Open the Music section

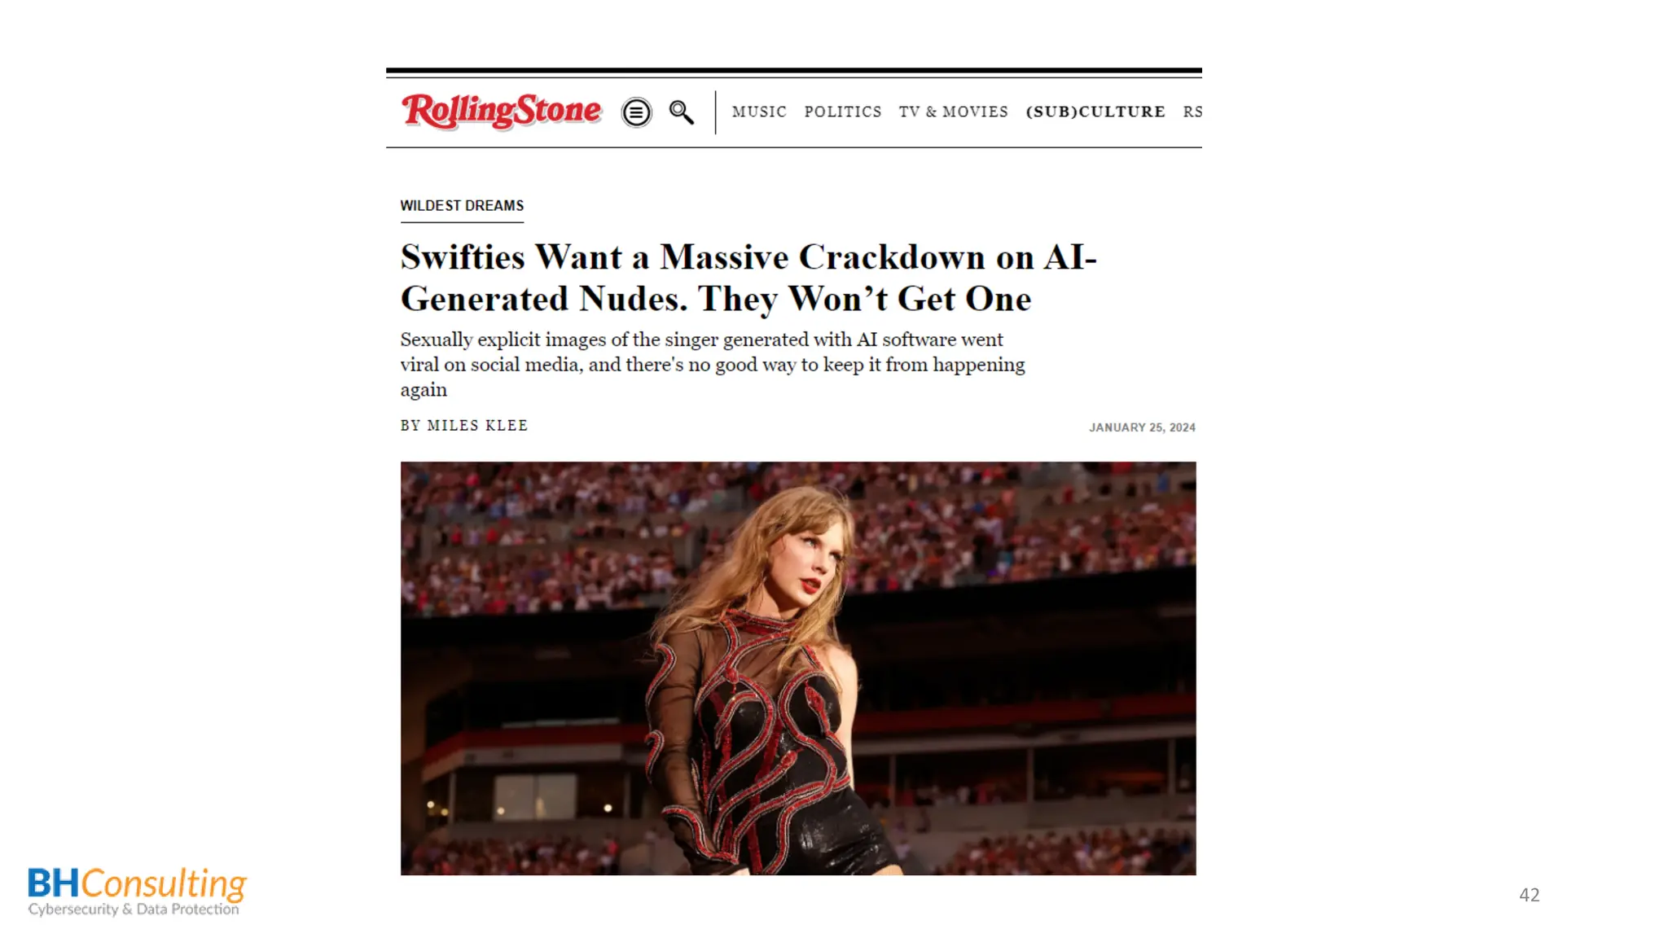tap(759, 112)
